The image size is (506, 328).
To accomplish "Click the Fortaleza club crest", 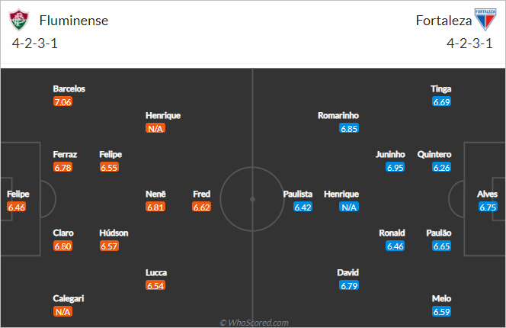I will 485,19.
